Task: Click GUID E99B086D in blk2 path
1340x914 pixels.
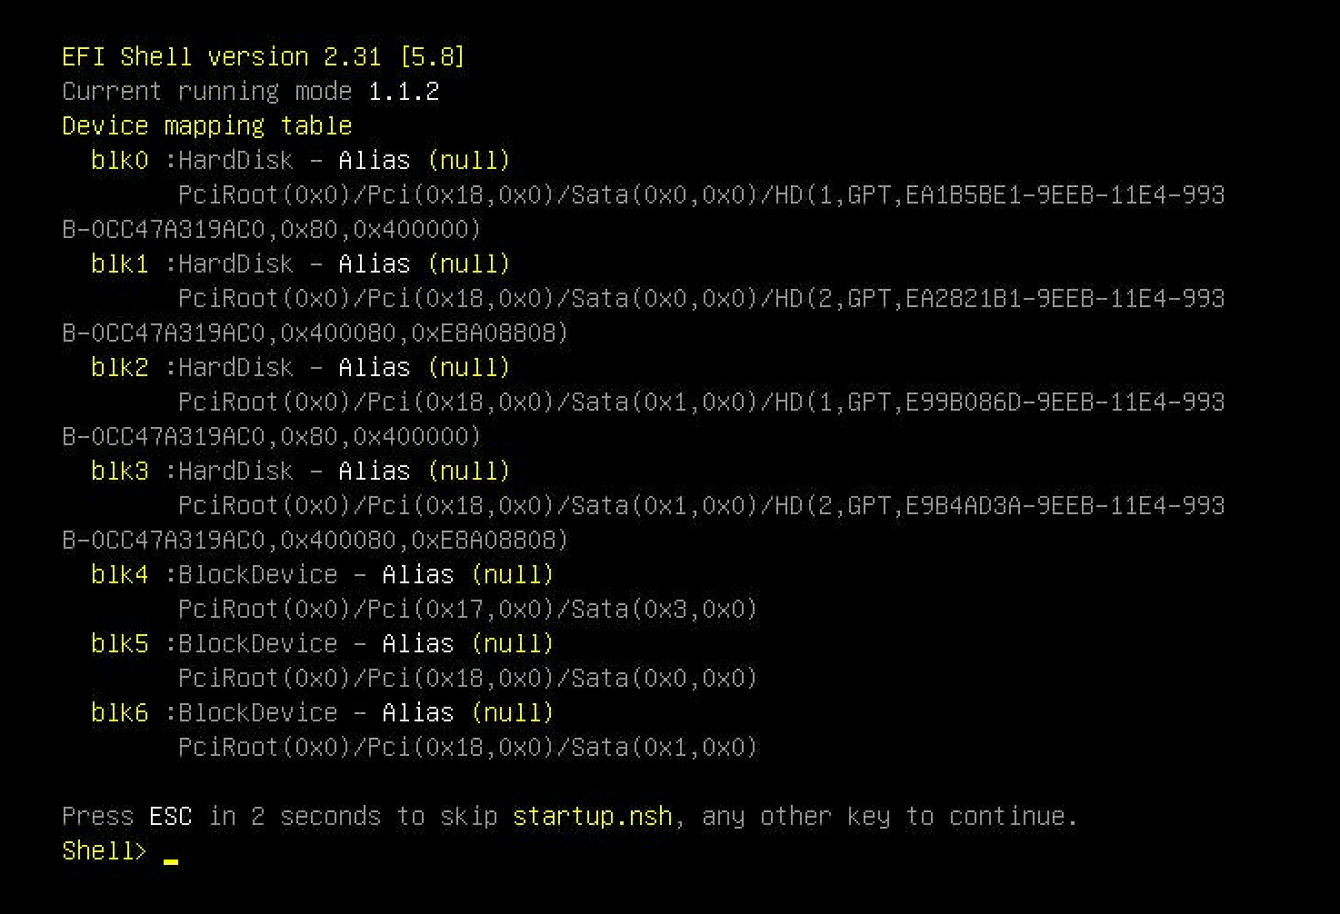Action: [963, 402]
